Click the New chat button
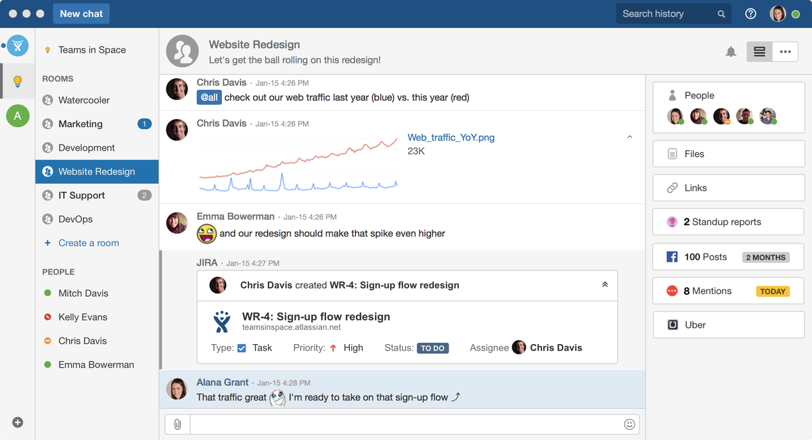Viewport: 812px width, 440px height. (81, 14)
